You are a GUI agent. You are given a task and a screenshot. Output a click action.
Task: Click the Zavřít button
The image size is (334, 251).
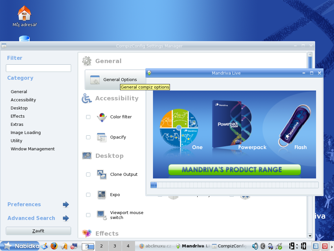click(x=38, y=231)
